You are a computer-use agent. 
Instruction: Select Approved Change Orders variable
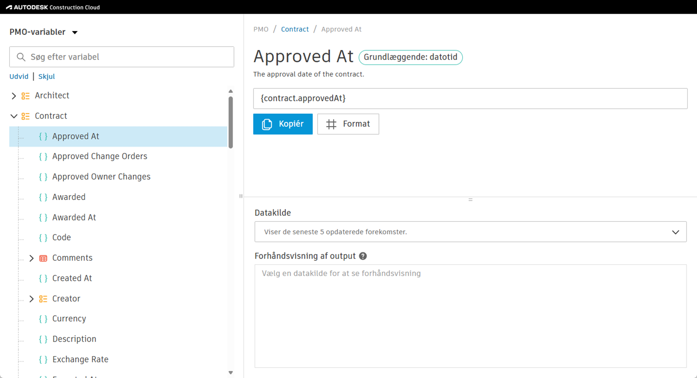click(99, 156)
